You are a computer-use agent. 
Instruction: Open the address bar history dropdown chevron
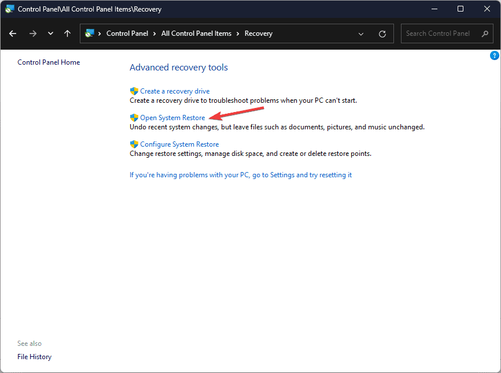tap(361, 33)
